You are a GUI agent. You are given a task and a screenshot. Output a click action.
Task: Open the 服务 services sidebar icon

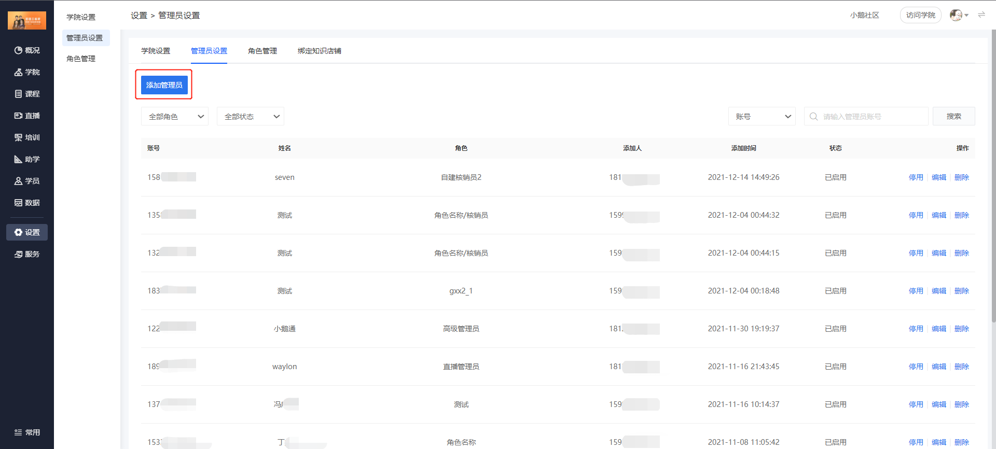18,254
